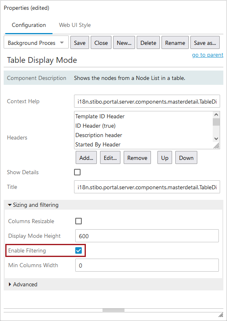Open the Background Proces dropdown

36,43
